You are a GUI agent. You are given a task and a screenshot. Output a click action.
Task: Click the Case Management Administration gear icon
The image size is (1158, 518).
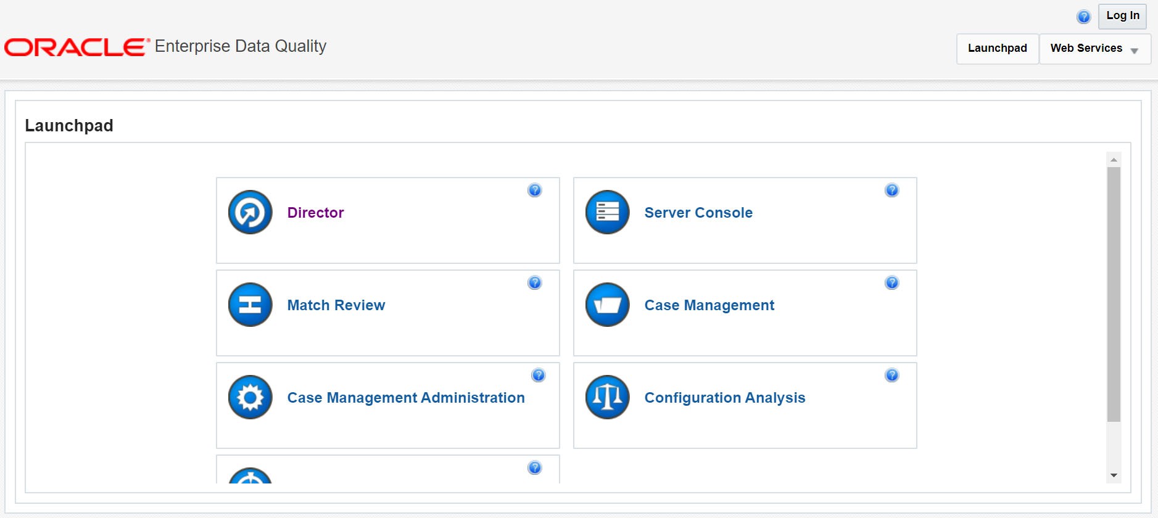coord(250,397)
